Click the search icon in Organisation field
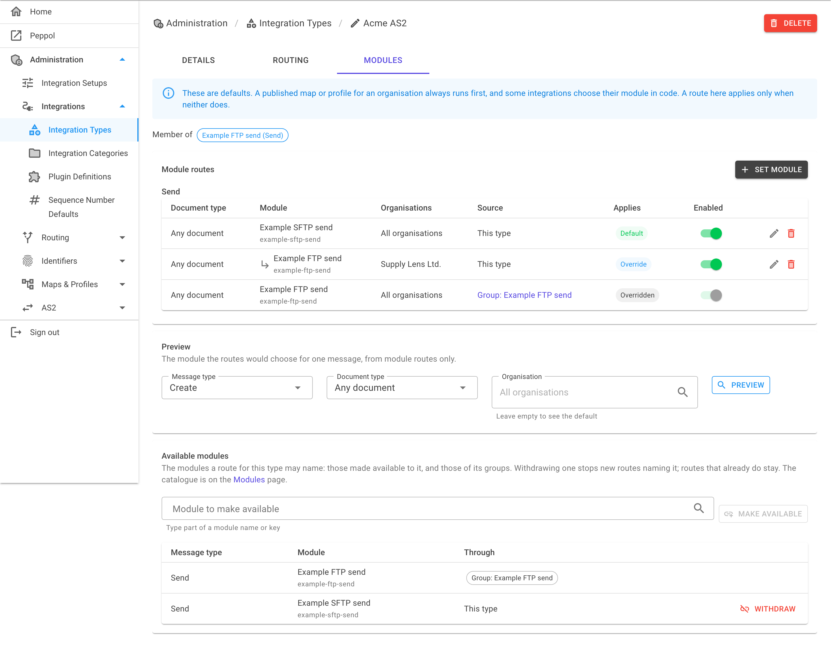This screenshot has width=831, height=647. pos(683,392)
